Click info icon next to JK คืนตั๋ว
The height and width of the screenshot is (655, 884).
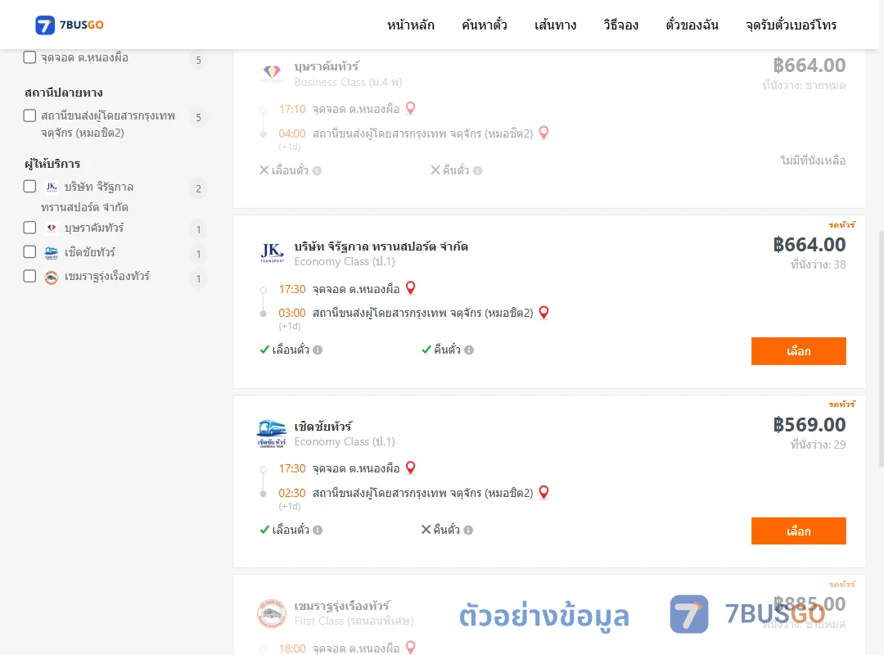click(469, 350)
